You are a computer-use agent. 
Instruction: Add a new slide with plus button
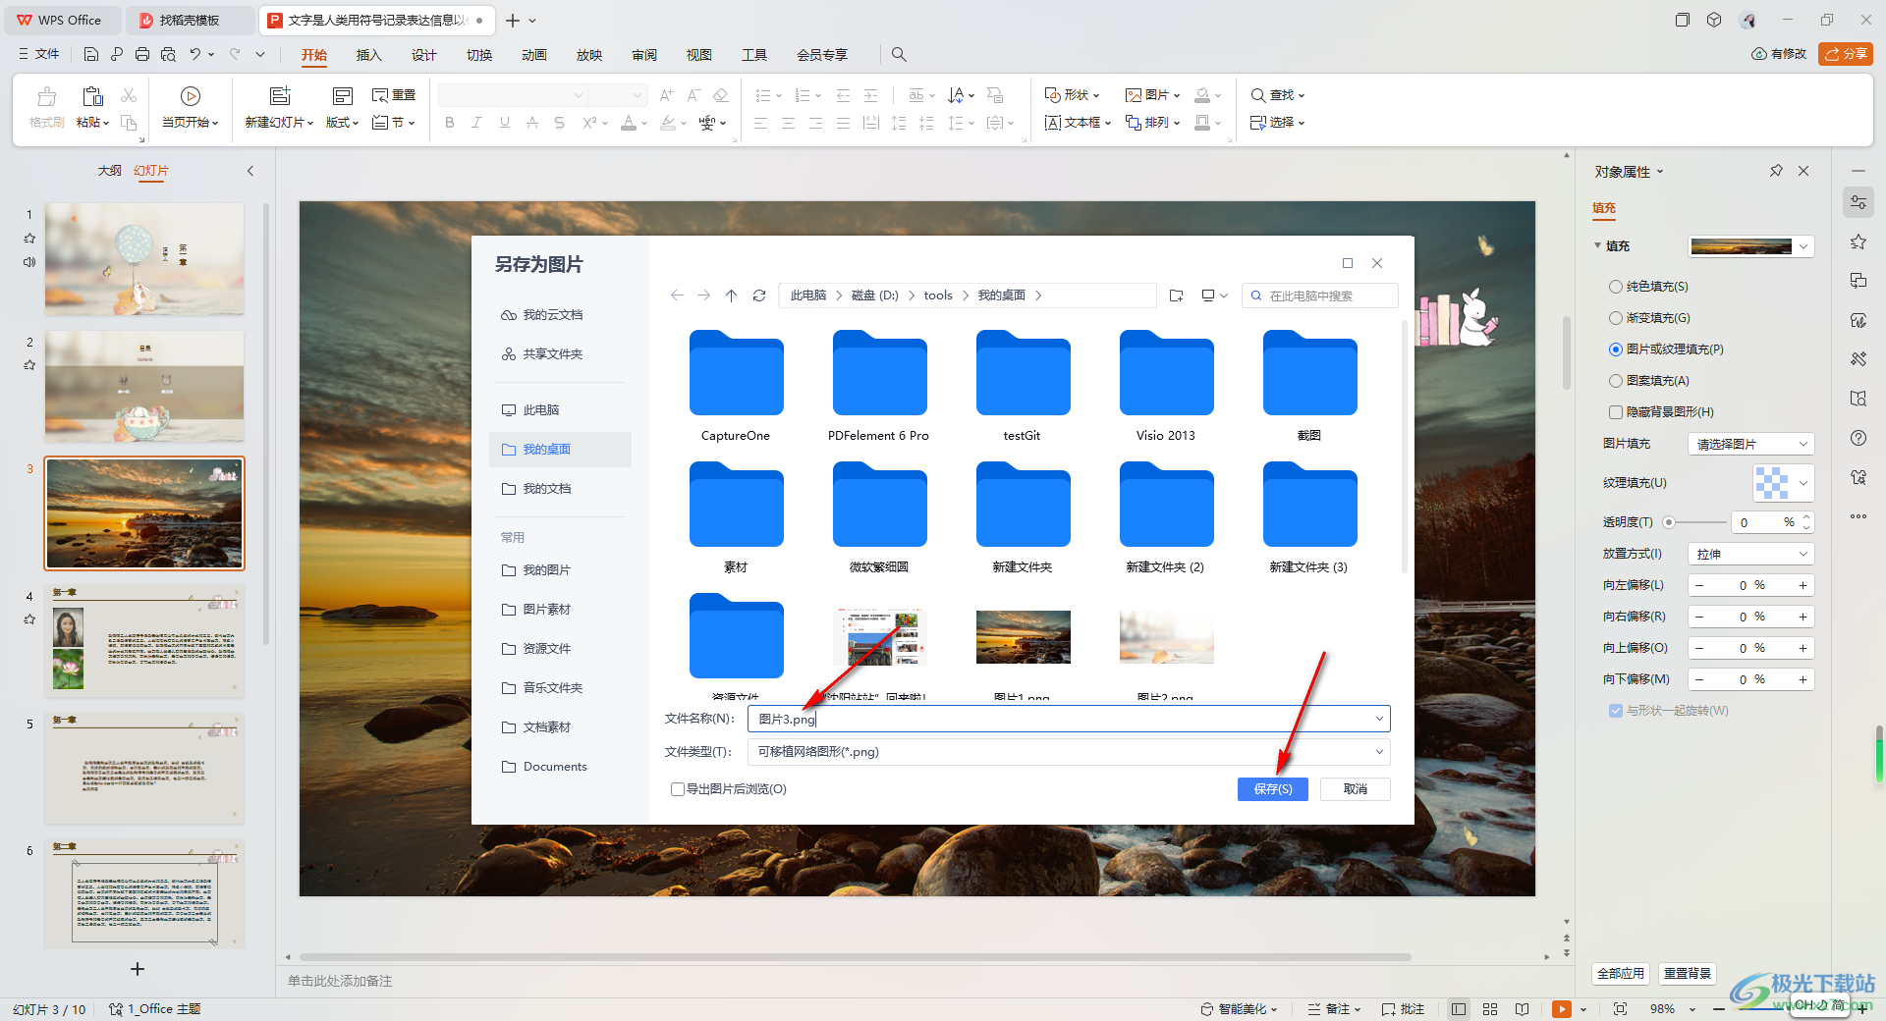(138, 969)
